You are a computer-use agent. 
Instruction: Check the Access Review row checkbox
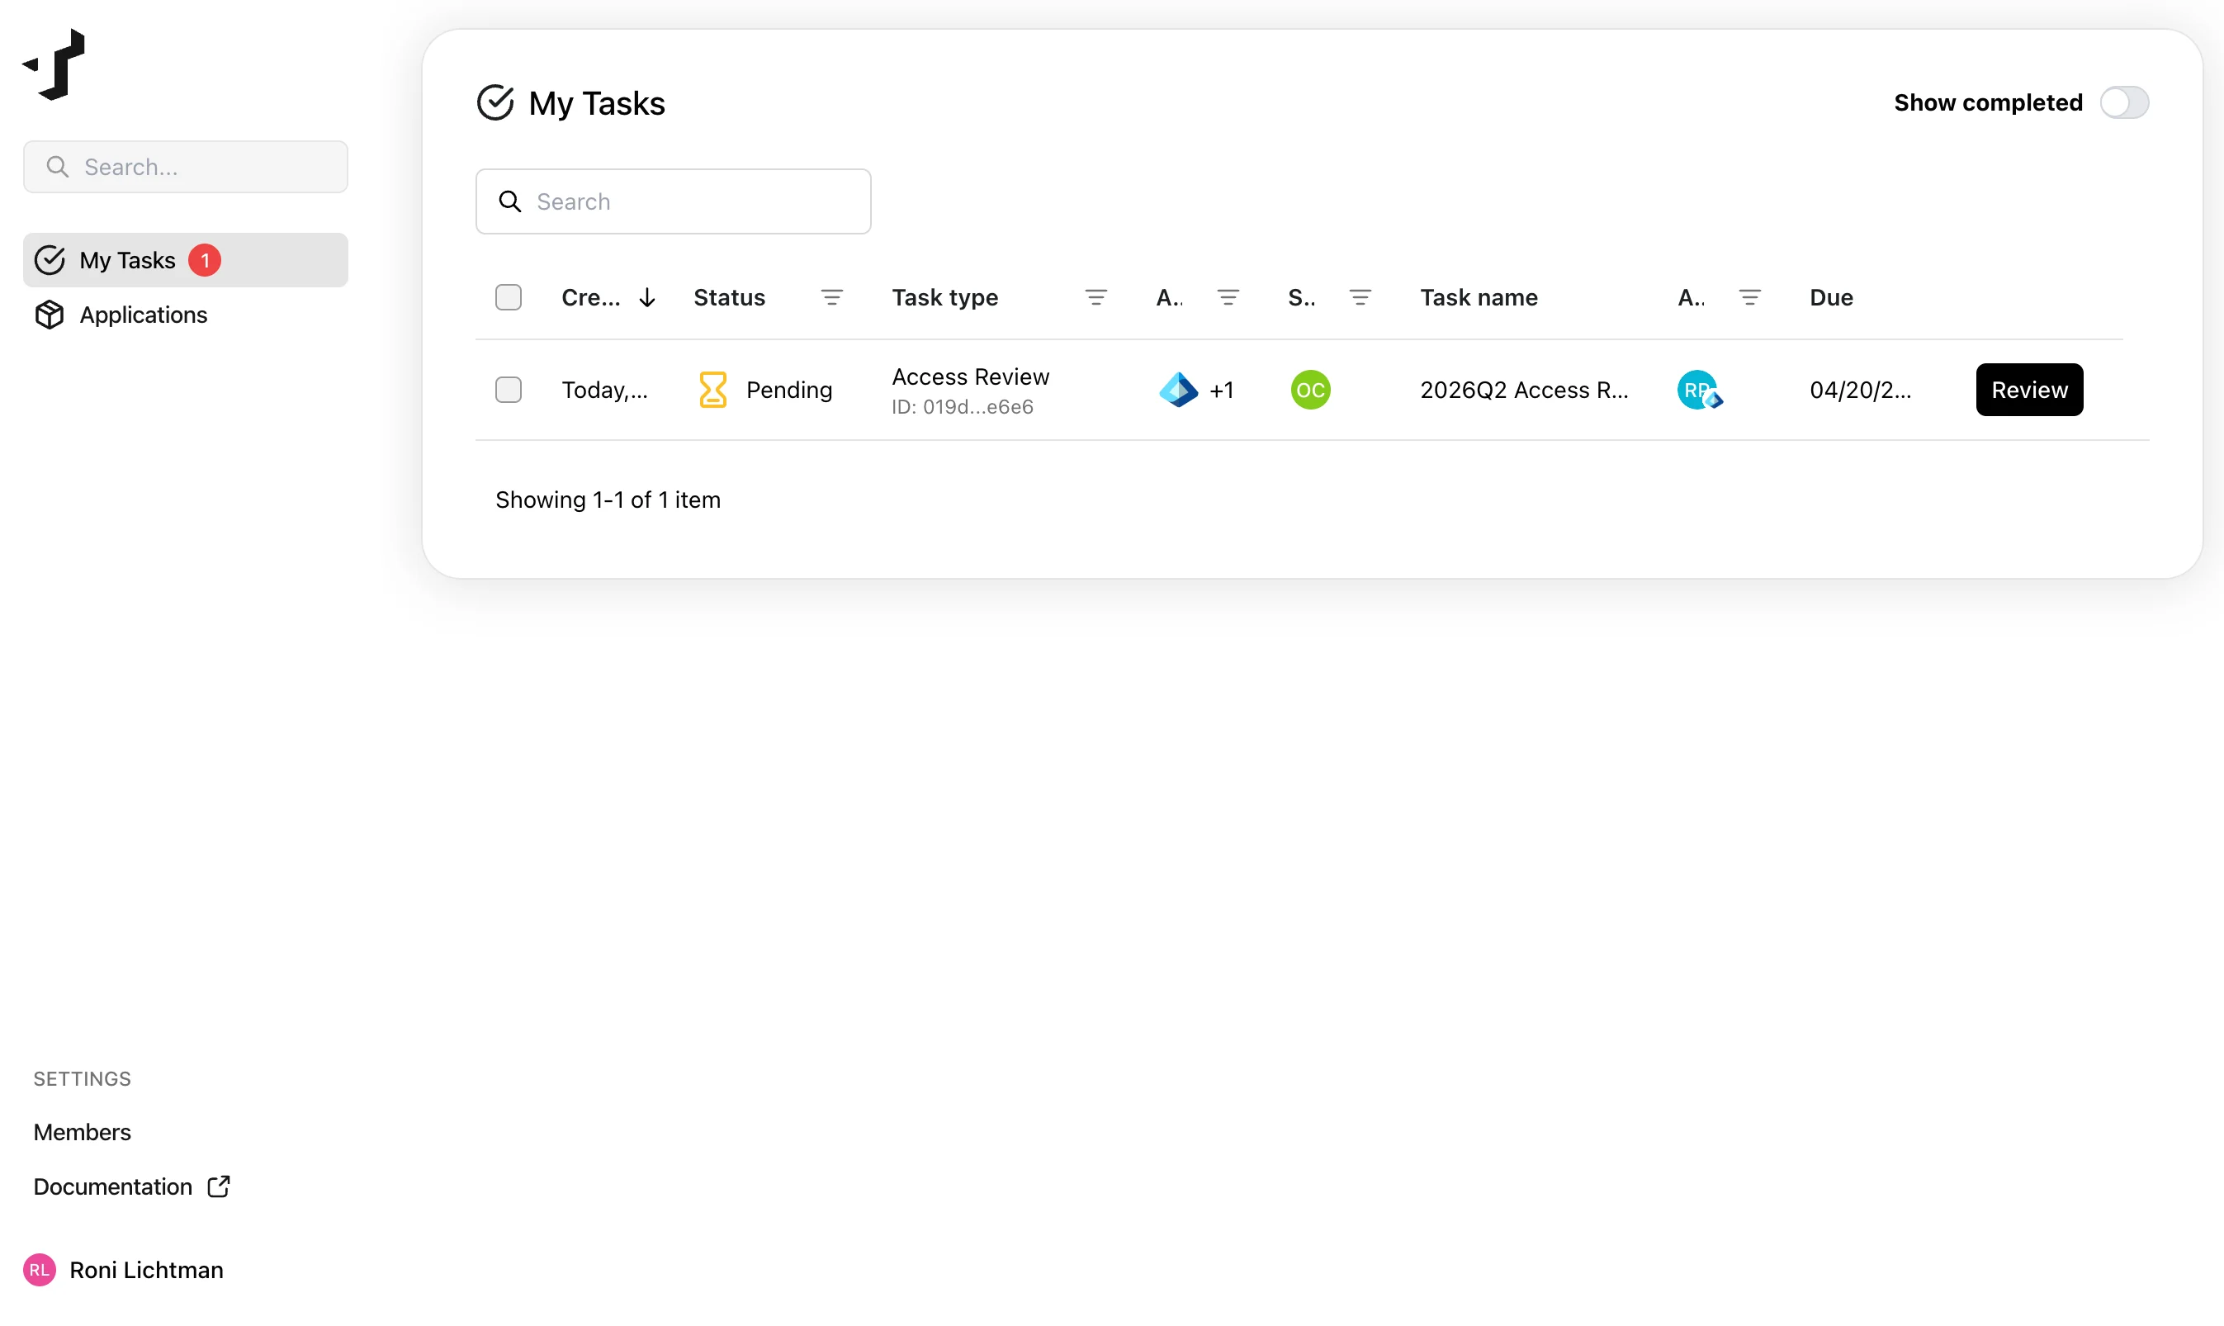(509, 390)
